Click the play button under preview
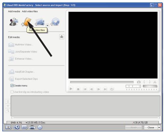Viewport: 164px width, 133px height. coord(71,89)
